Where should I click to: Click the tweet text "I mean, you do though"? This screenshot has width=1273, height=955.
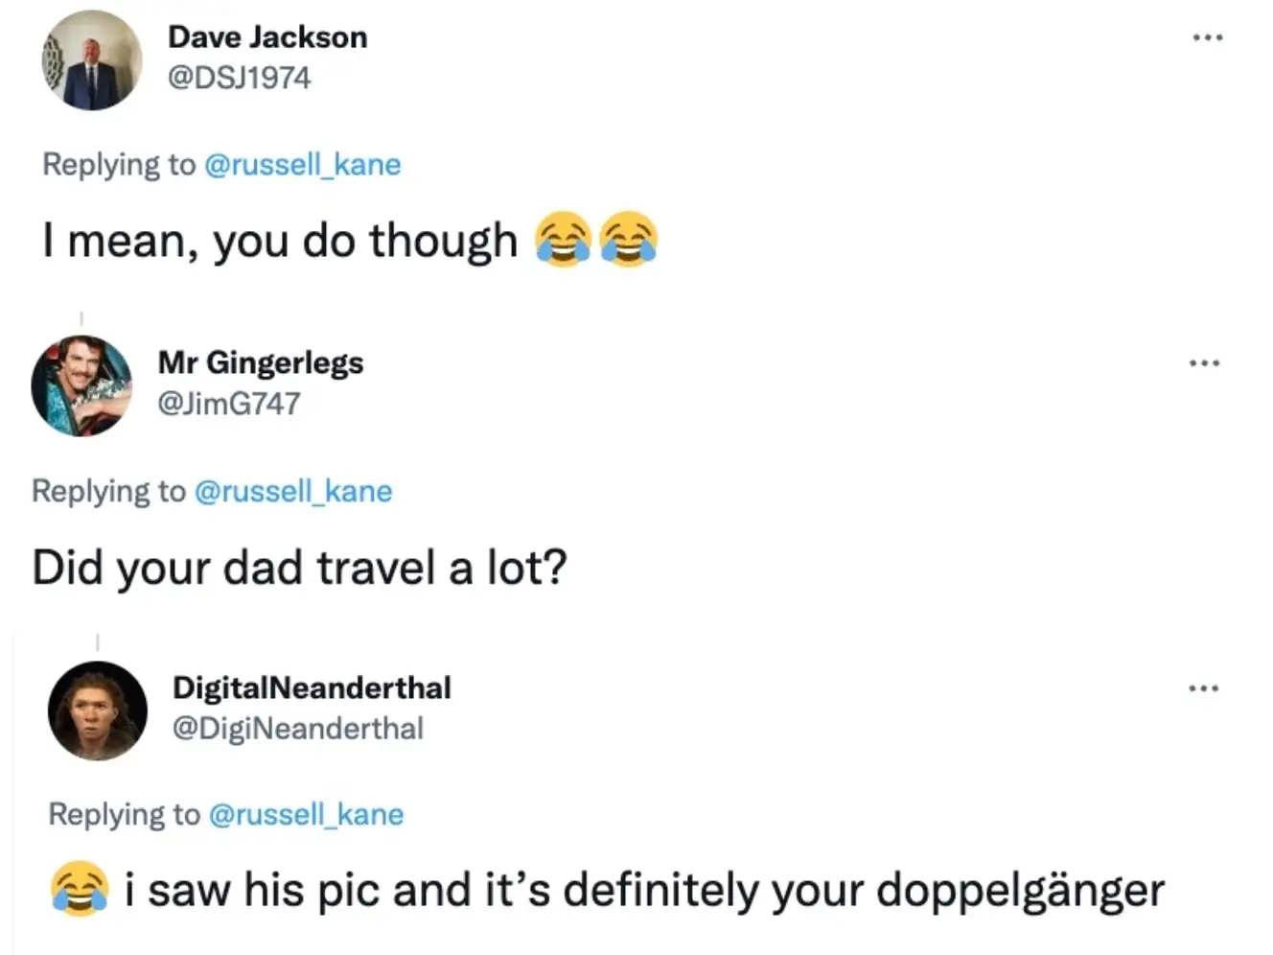(x=279, y=240)
